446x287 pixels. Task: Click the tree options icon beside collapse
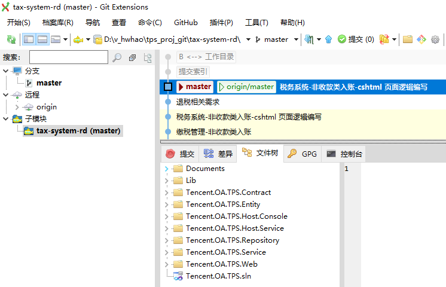148,58
